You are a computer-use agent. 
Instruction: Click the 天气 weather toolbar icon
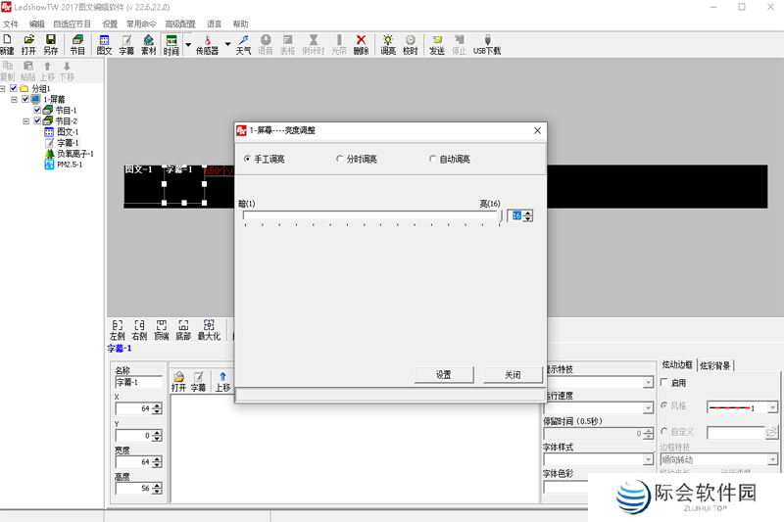click(x=243, y=44)
